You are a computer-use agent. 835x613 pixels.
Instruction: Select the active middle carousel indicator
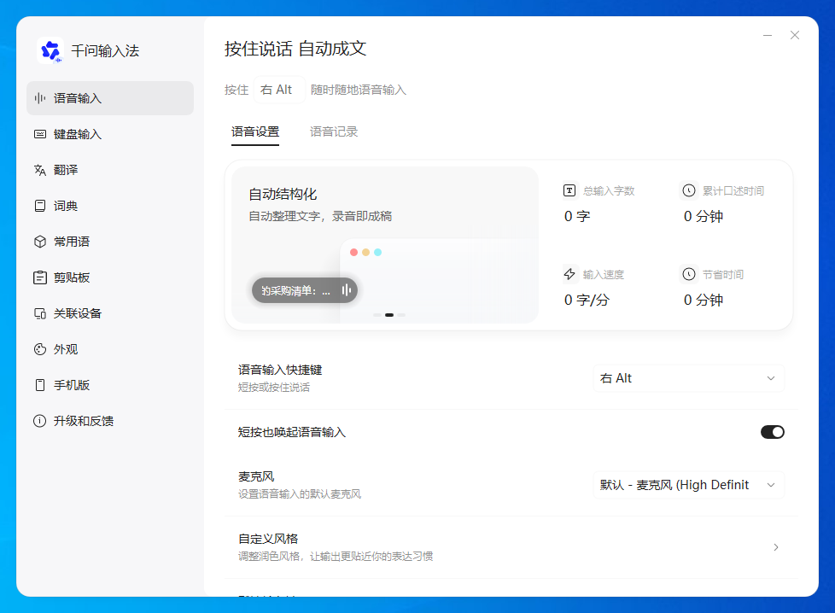(389, 315)
